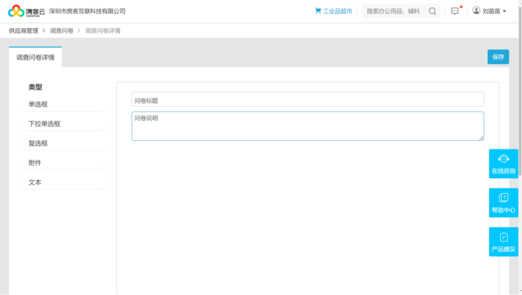This screenshot has width=522, height=295.
Task: Click the 工业品超市 link
Action: 337,11
